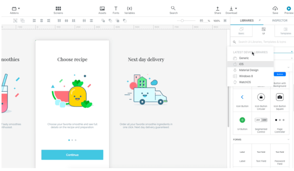294x171 pixels.
Task: Align selected elements to horizontal center
Action: pyautogui.click(x=42, y=21)
